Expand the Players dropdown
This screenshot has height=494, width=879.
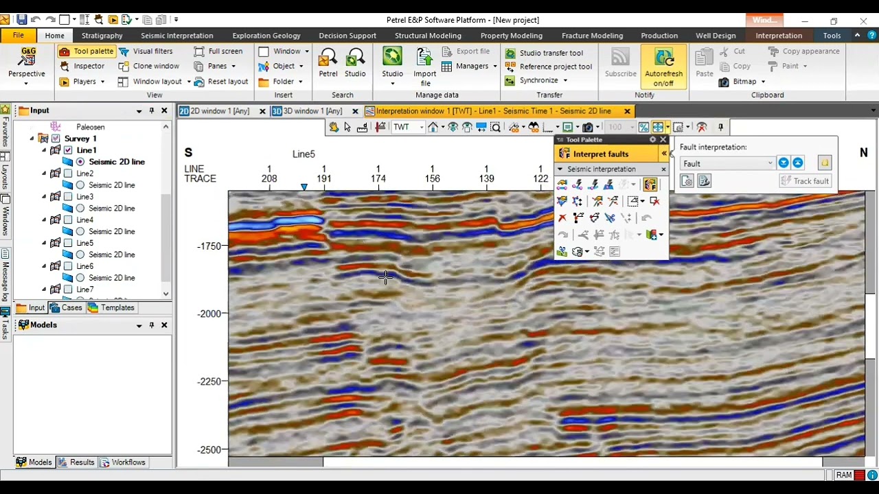(x=102, y=82)
